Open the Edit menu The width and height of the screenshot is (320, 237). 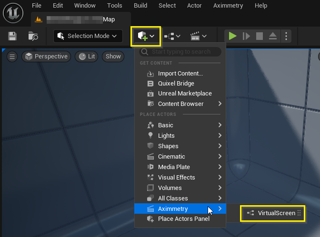[x=58, y=6]
